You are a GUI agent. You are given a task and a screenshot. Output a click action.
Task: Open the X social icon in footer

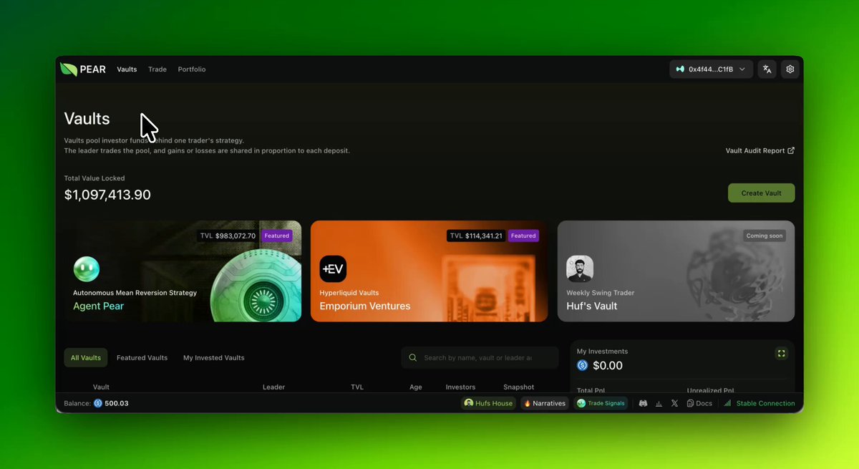point(674,403)
